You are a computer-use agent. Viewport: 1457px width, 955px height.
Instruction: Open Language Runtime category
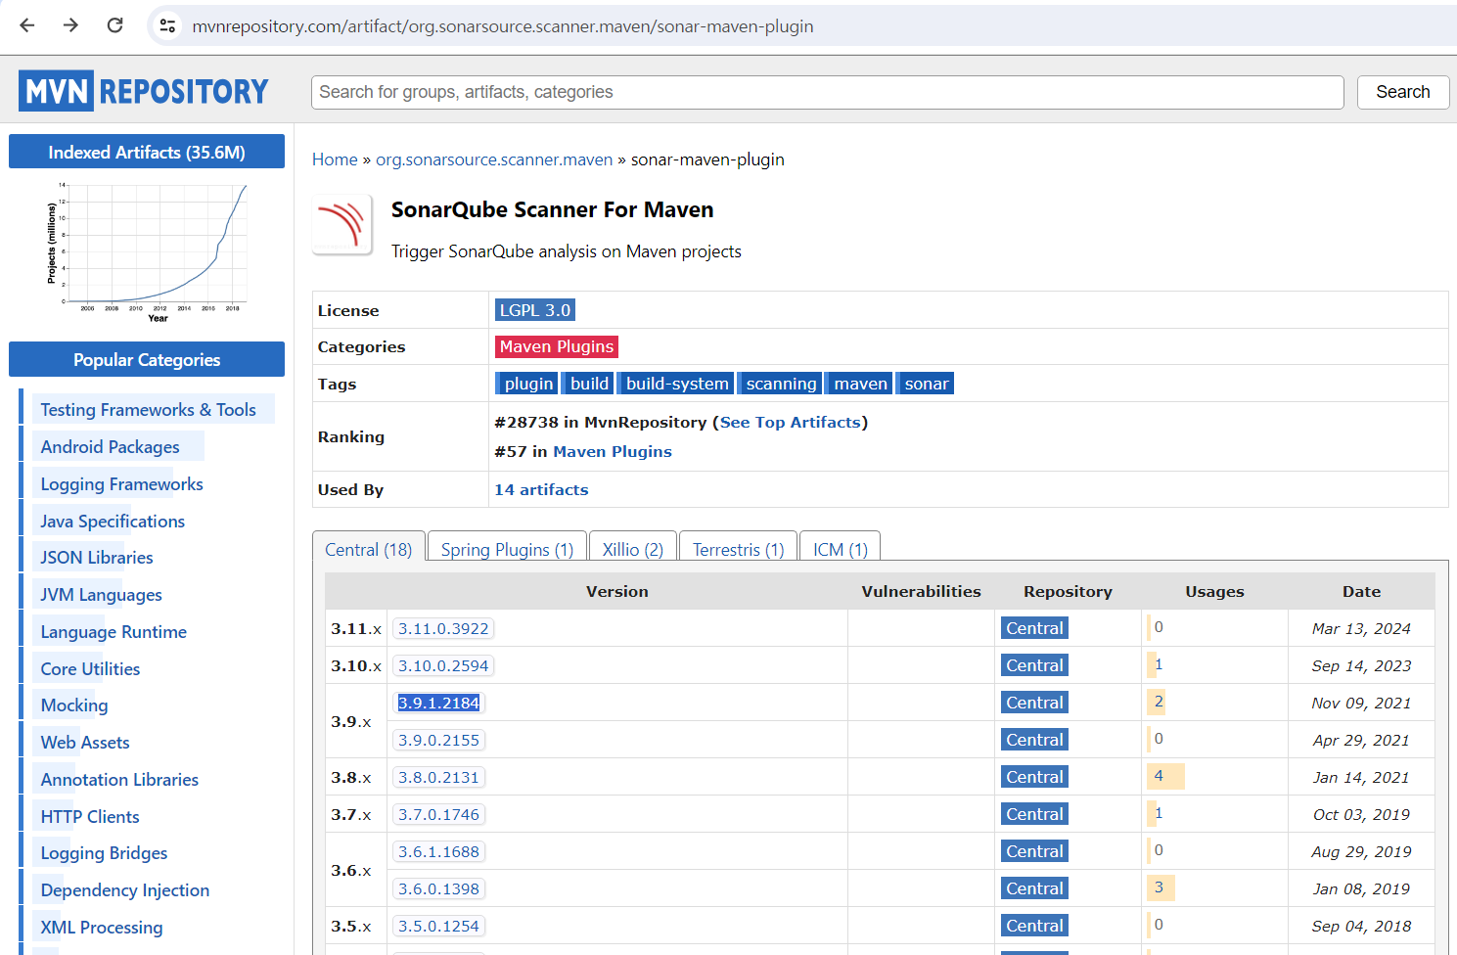pyautogui.click(x=114, y=632)
